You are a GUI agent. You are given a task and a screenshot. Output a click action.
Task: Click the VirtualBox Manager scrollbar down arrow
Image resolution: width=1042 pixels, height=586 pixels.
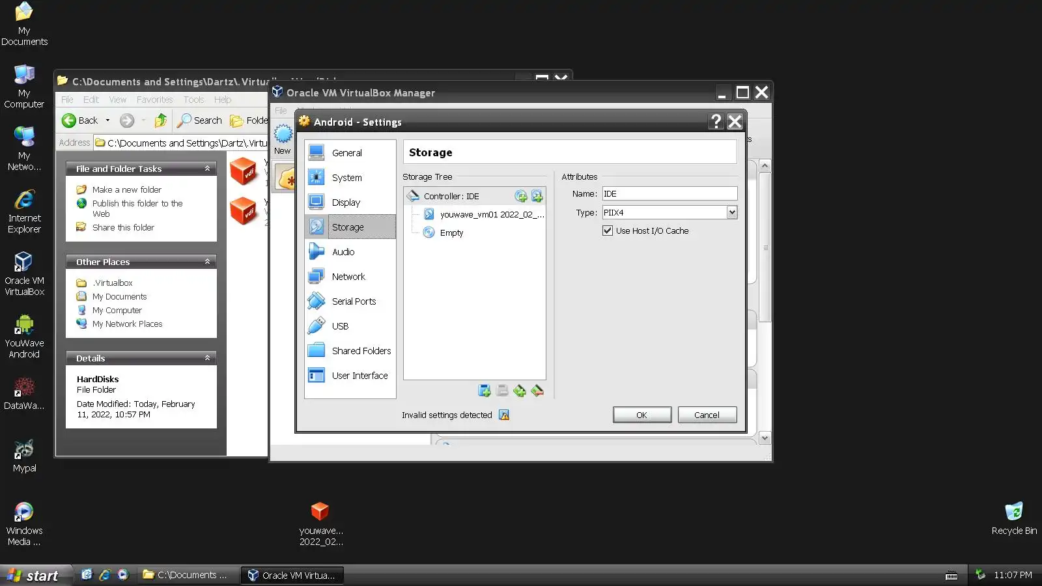click(x=765, y=438)
